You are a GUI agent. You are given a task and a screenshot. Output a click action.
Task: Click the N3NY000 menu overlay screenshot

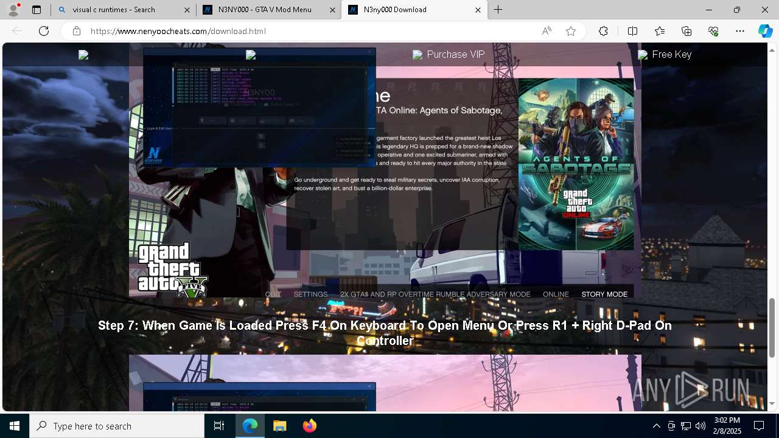pyautogui.click(x=259, y=108)
